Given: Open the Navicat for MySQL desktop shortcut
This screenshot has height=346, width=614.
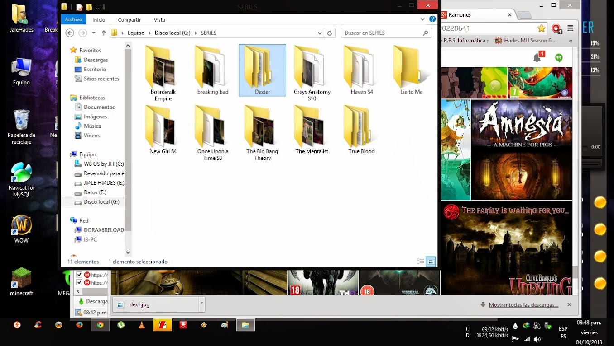Looking at the screenshot, I should [21, 180].
